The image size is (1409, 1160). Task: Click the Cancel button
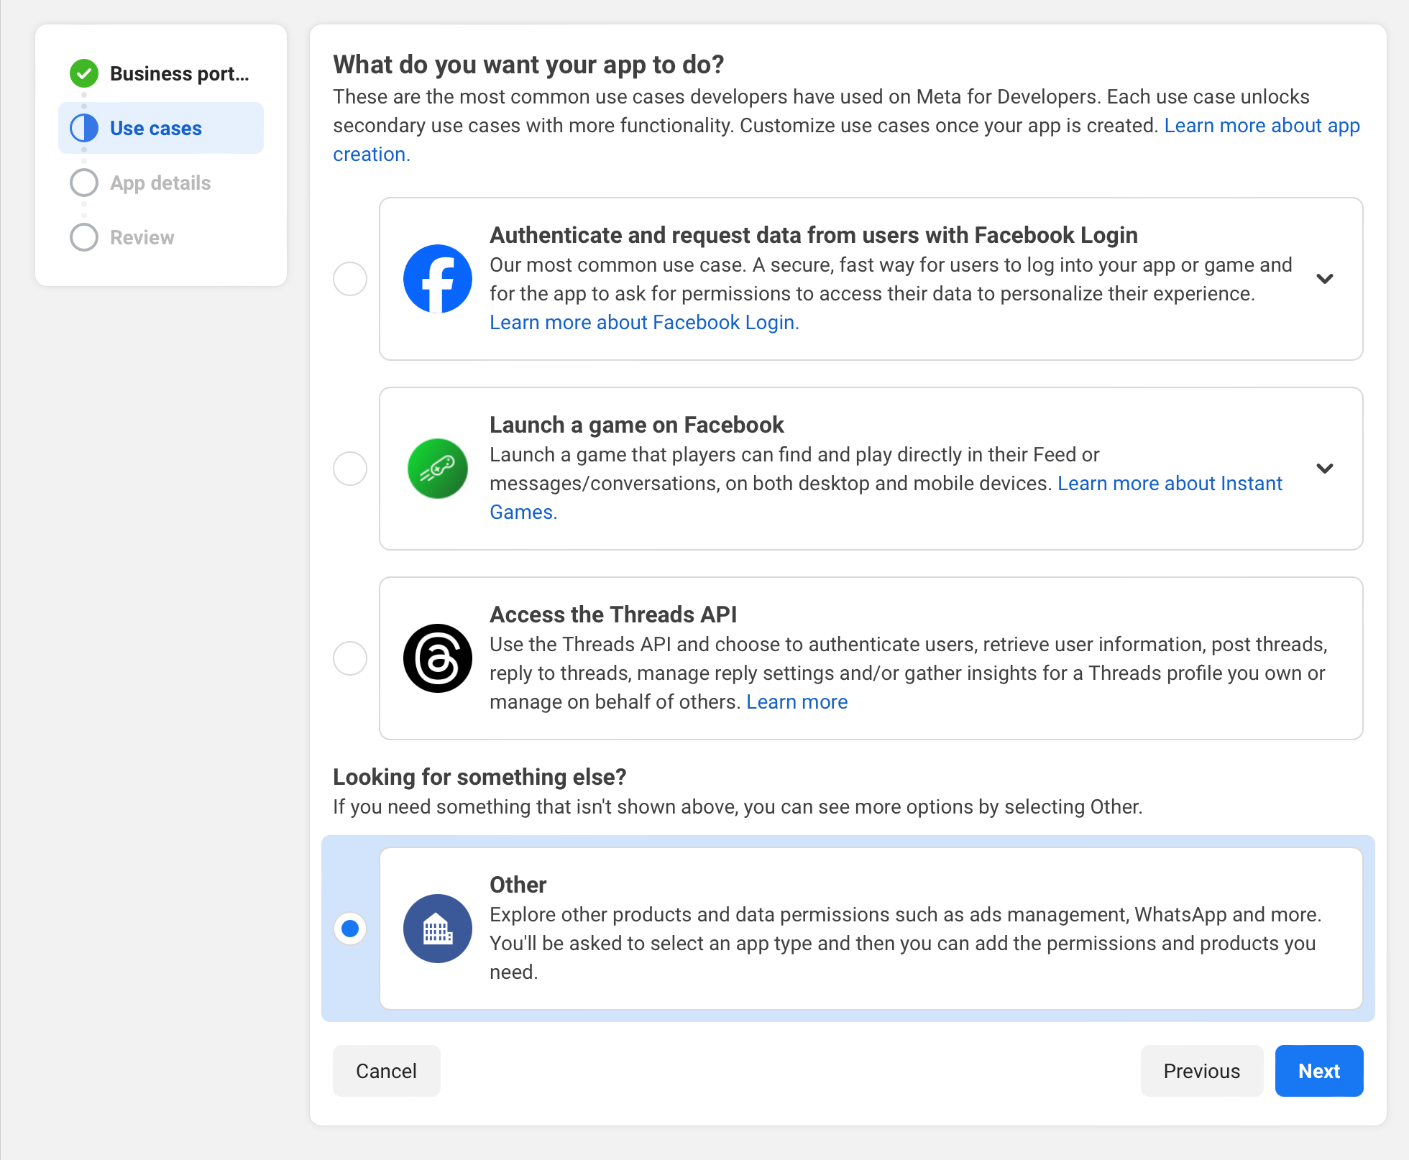tap(386, 1071)
